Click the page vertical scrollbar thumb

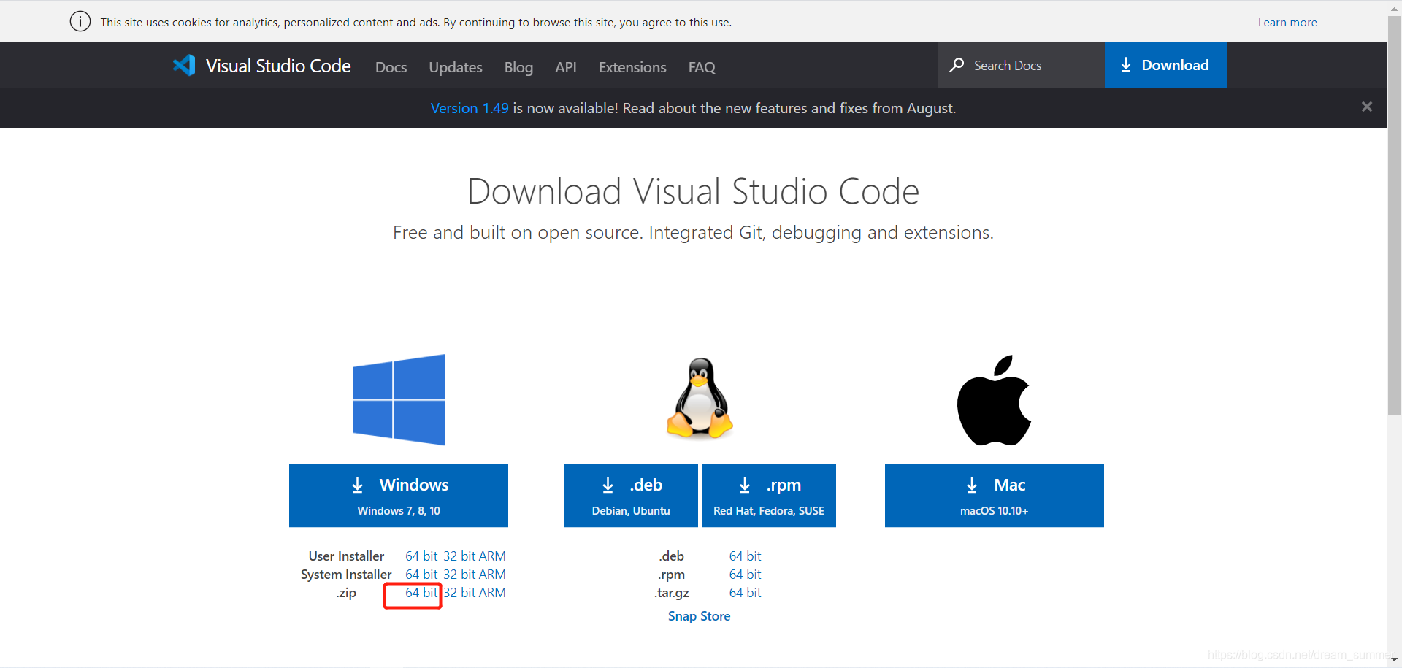click(x=1394, y=215)
